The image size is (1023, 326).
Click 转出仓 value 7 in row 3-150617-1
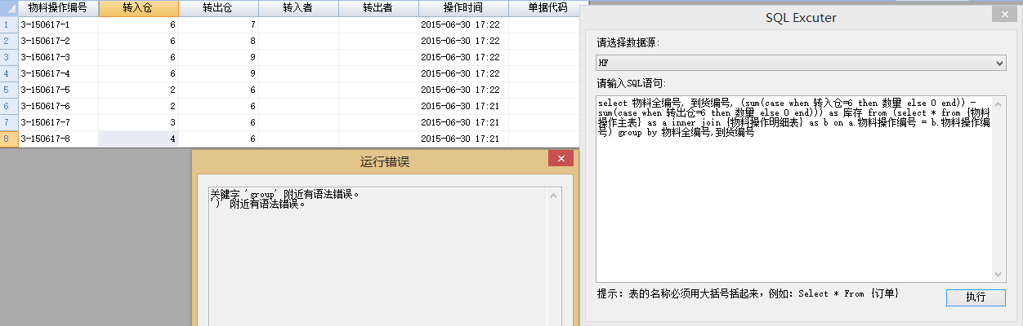(219, 25)
